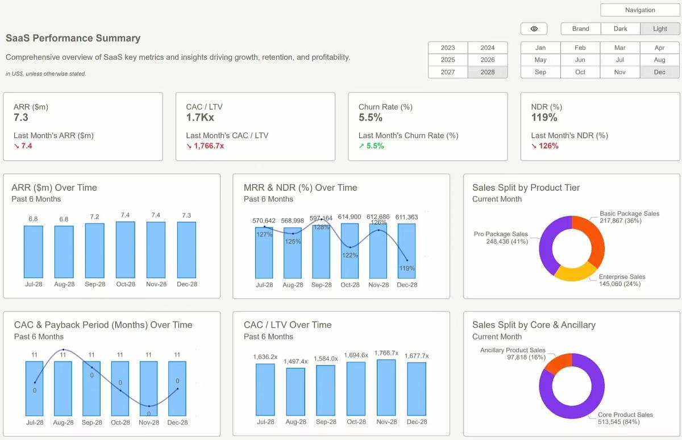Screen dimensions: 682x440
Task: Click the 'in US$, unless otherwise stated' note
Action: pos(46,74)
